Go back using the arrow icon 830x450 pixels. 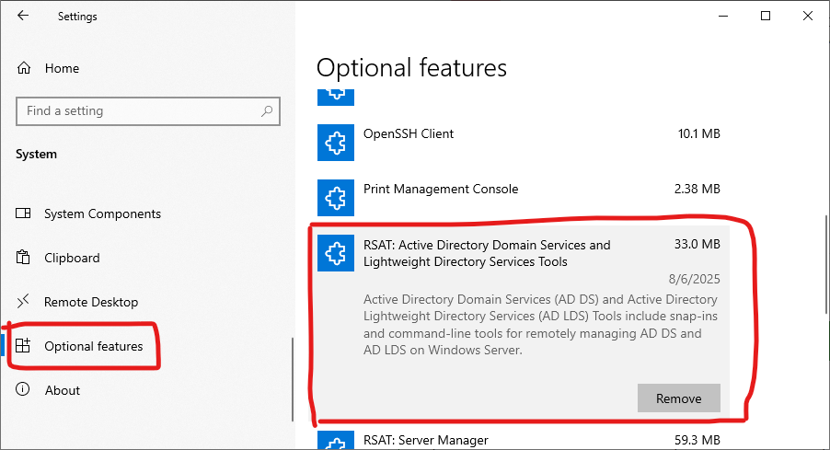coord(23,16)
